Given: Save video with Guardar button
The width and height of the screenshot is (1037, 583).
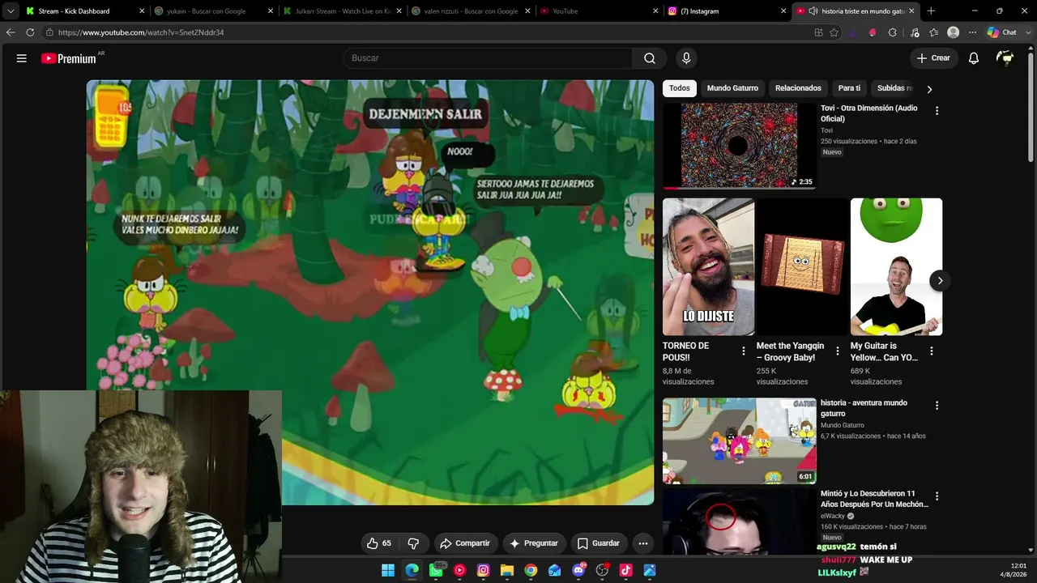Looking at the screenshot, I should pyautogui.click(x=599, y=543).
